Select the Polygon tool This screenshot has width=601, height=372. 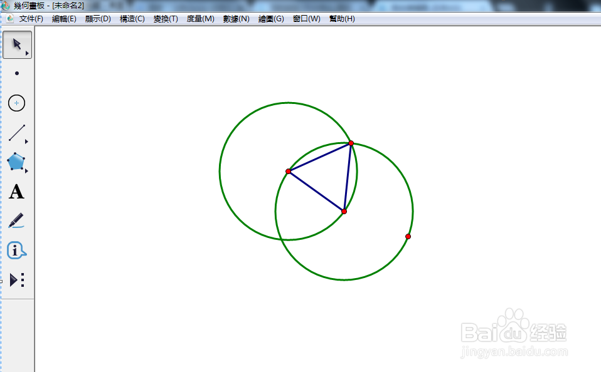click(x=16, y=162)
